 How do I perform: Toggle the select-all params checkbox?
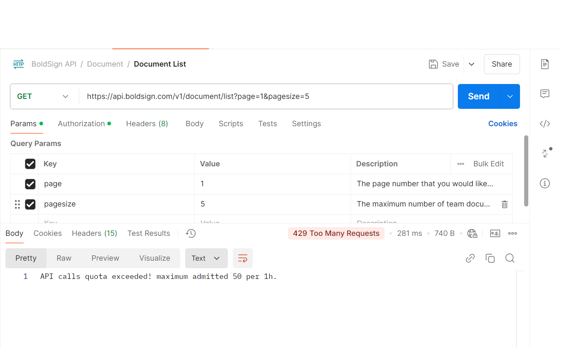pos(30,163)
